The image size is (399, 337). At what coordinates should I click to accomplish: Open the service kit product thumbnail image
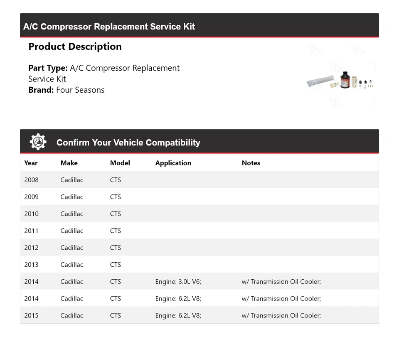tap(341, 80)
